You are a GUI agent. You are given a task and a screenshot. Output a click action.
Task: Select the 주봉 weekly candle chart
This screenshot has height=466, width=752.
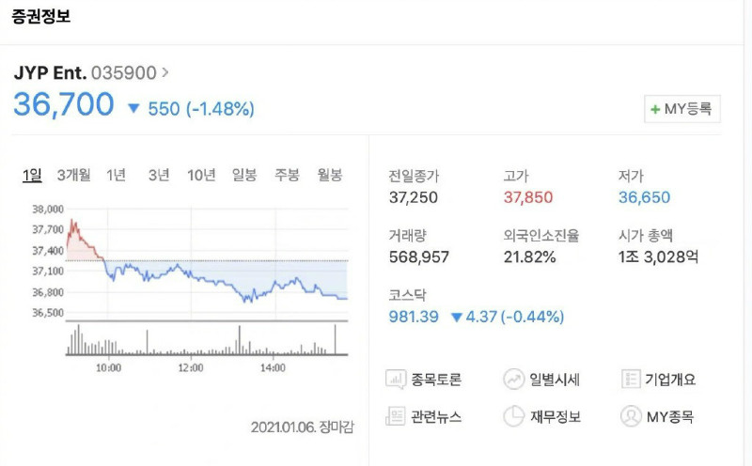[287, 175]
